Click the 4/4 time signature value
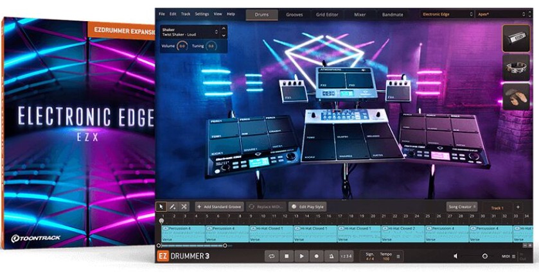Screen dimensions: 539x276 tap(369, 259)
